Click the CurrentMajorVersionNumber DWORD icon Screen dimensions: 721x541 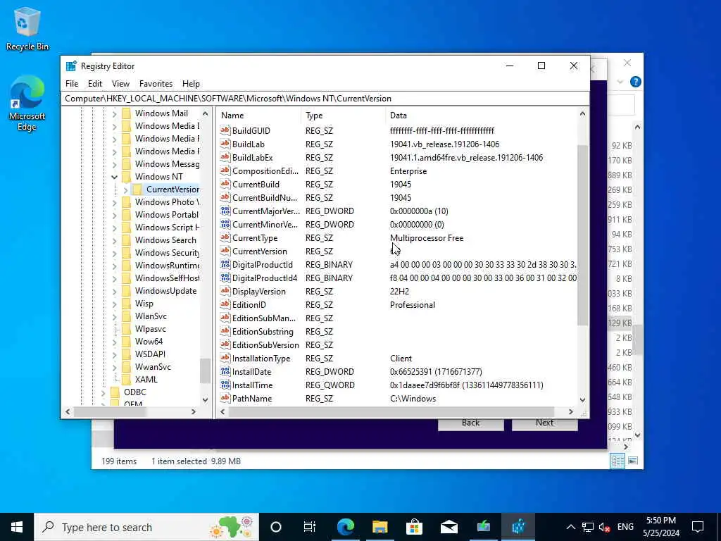[x=225, y=211]
